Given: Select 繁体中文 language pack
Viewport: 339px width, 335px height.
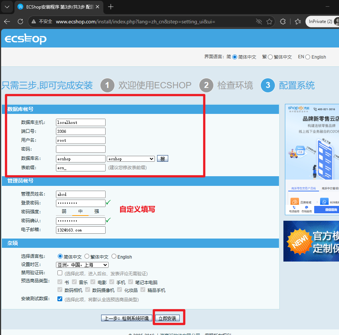Looking at the screenshot, I should [x=87, y=256].
